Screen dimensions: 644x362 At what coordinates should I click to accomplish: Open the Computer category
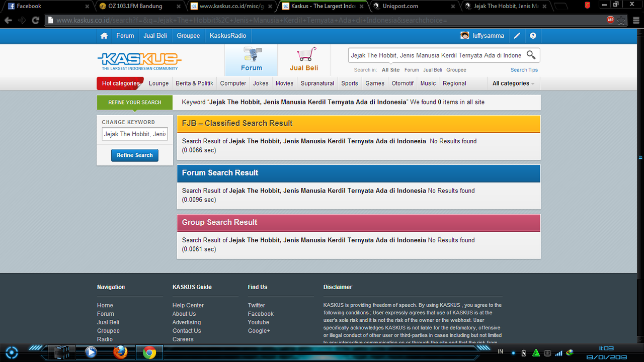(233, 83)
